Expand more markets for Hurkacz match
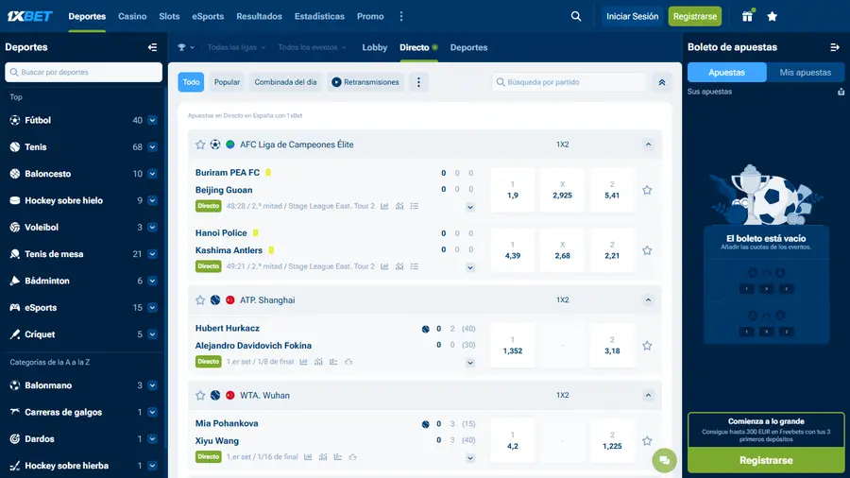The image size is (850, 478). (470, 363)
